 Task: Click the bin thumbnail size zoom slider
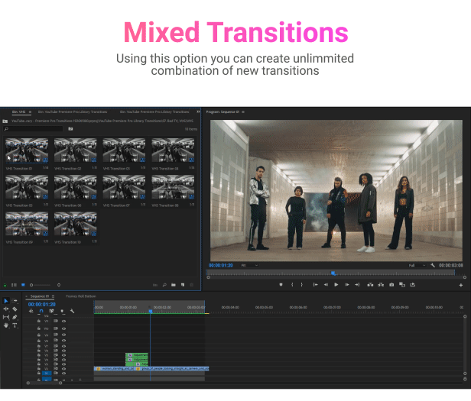pos(40,284)
